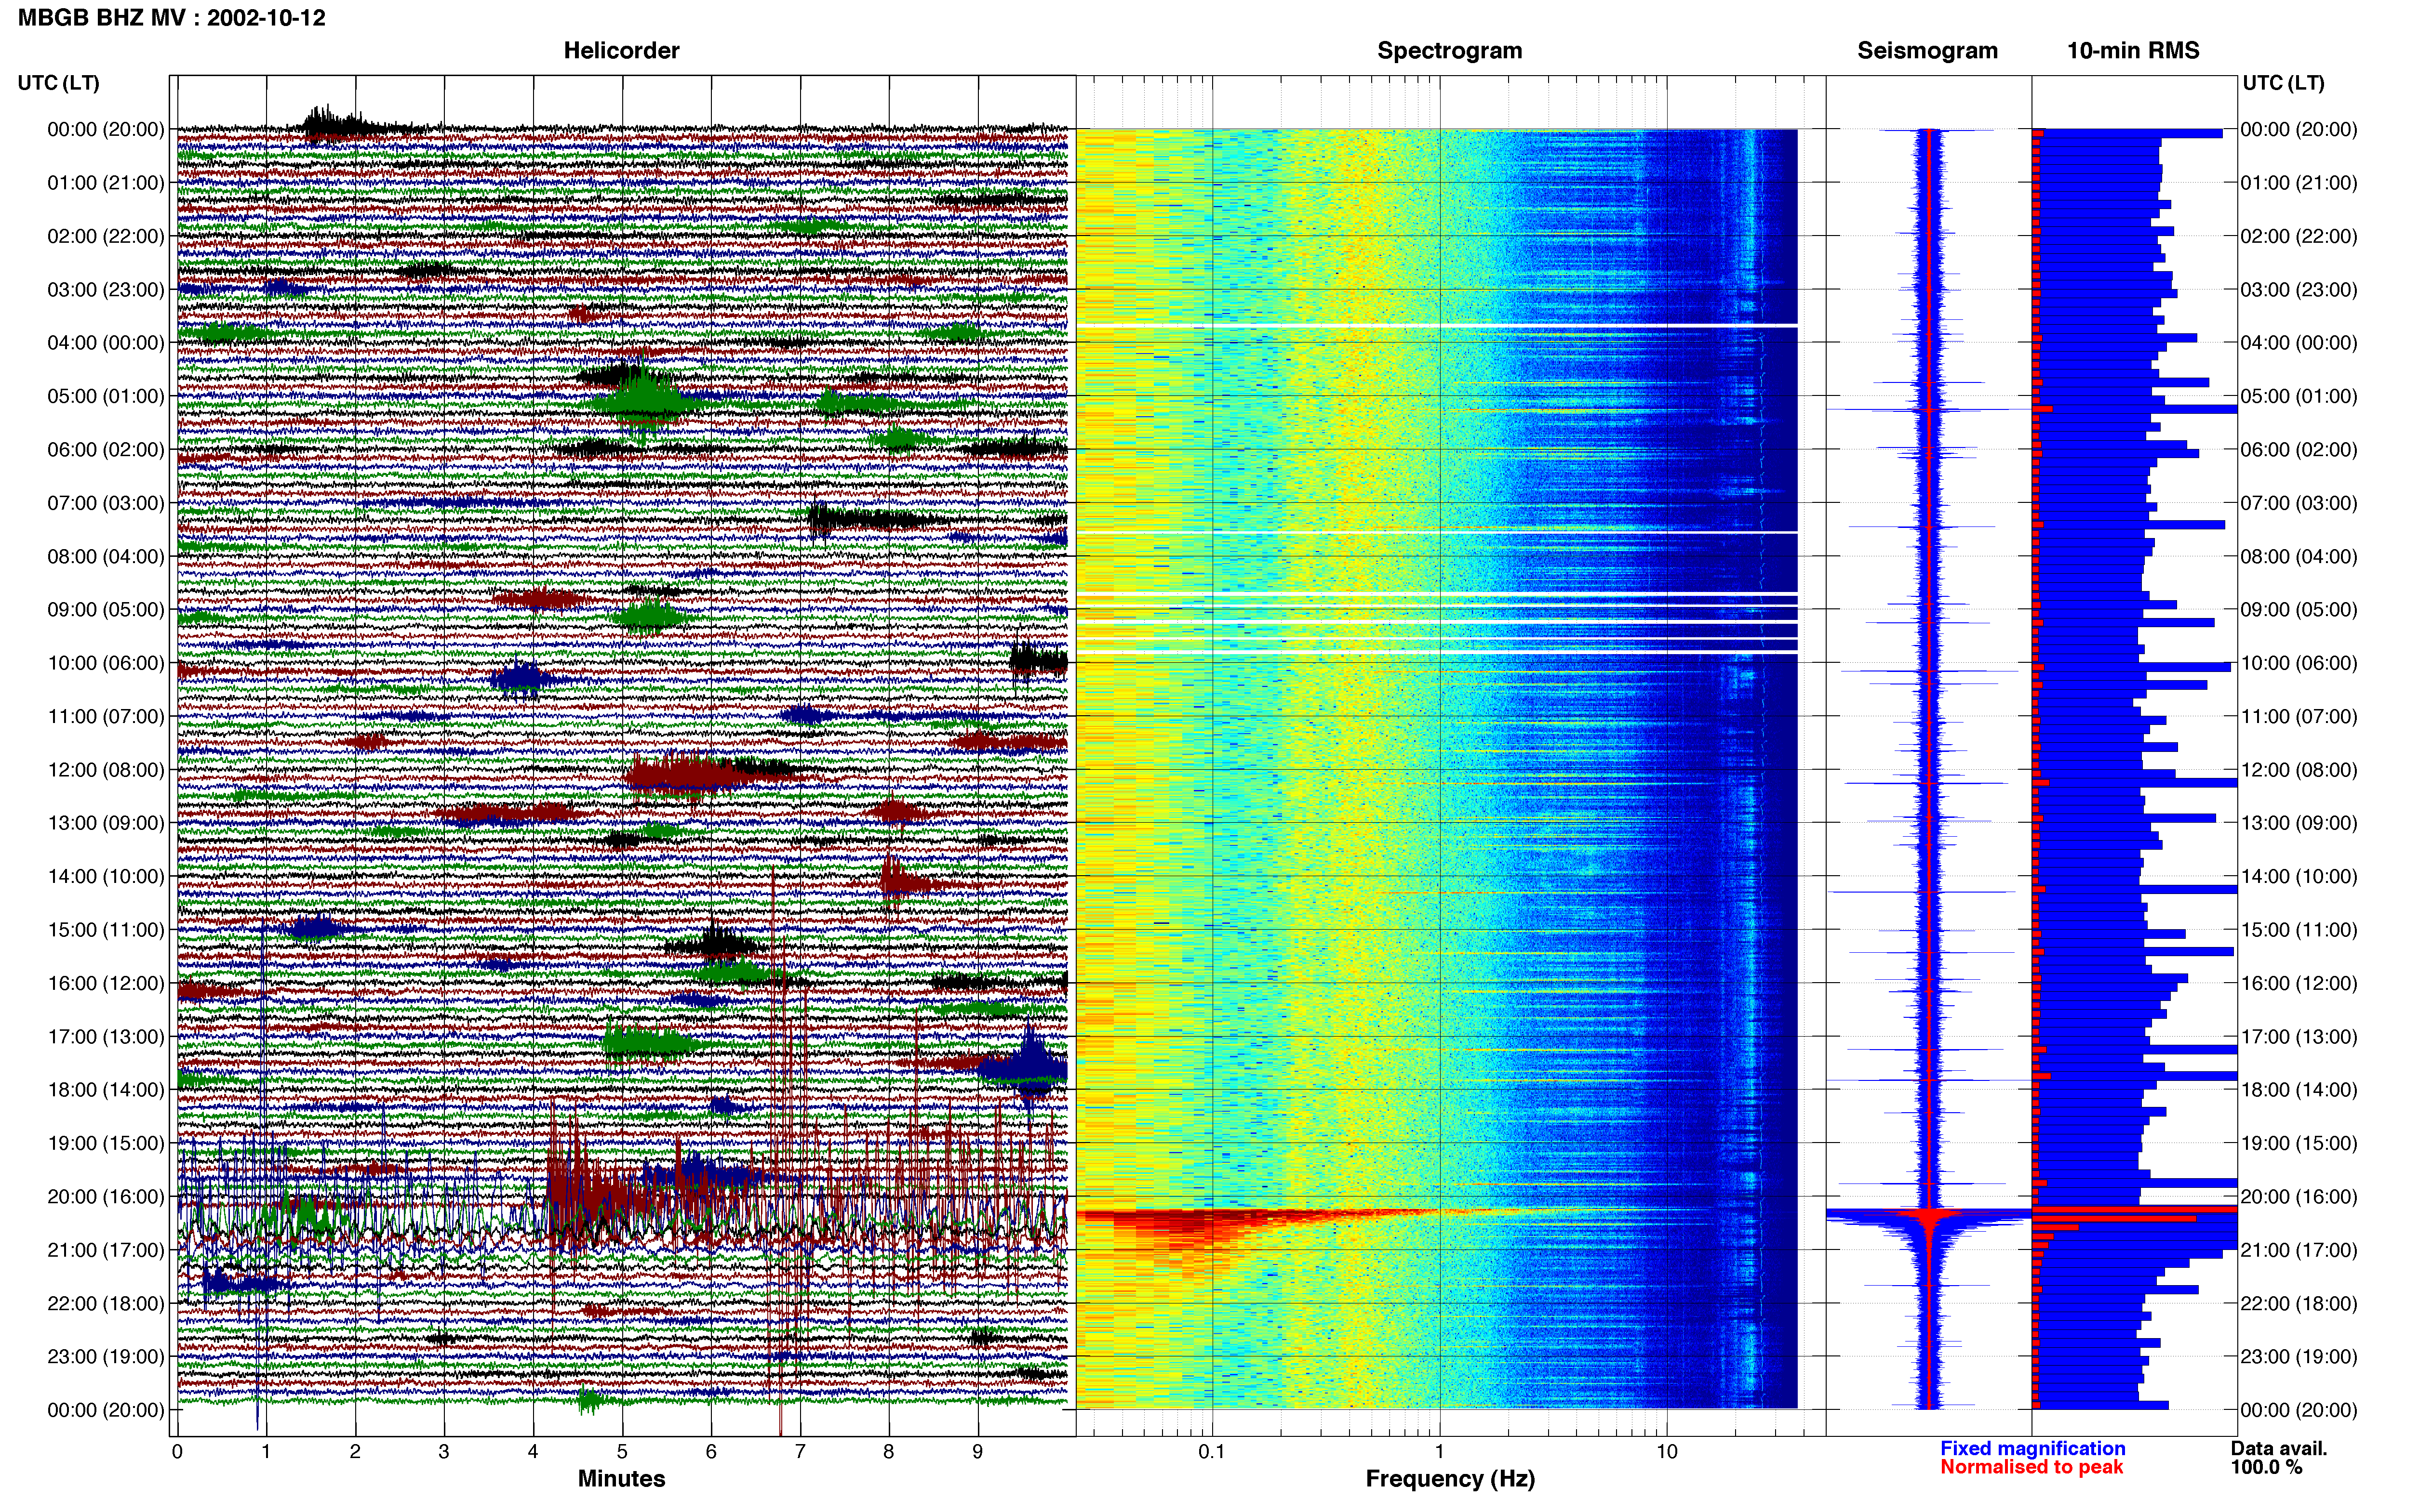Viewport: 2419px width, 1512px height.
Task: Click the left '18:00 (14:00)' time label
Action: pos(106,1090)
